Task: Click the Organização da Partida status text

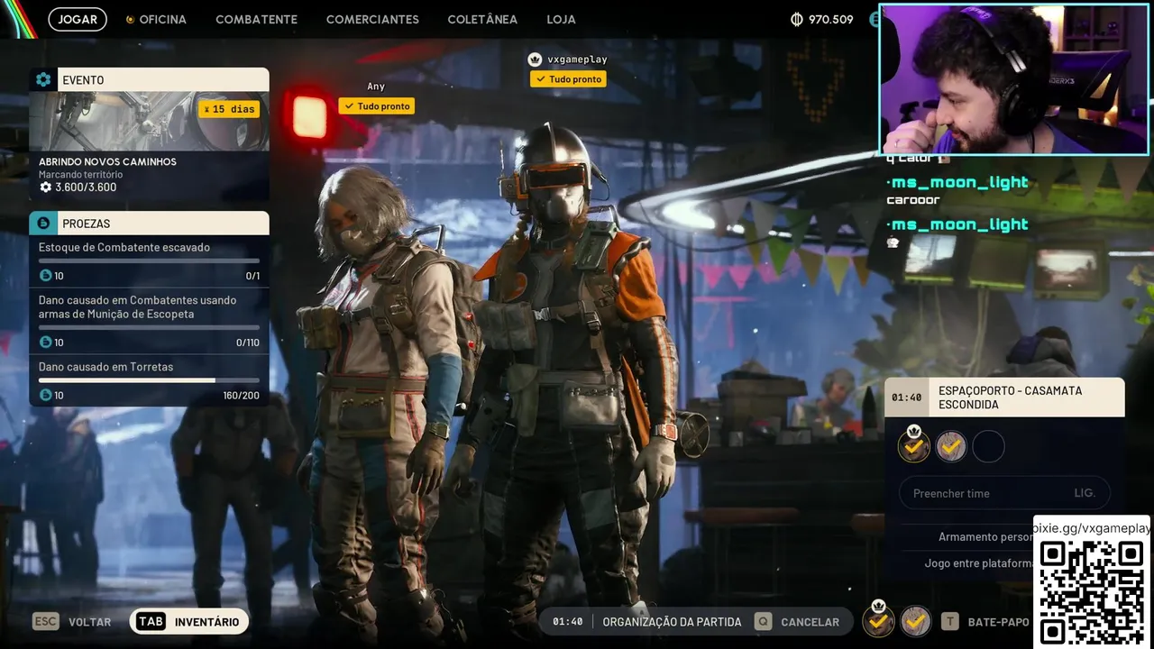Action: [x=672, y=622]
